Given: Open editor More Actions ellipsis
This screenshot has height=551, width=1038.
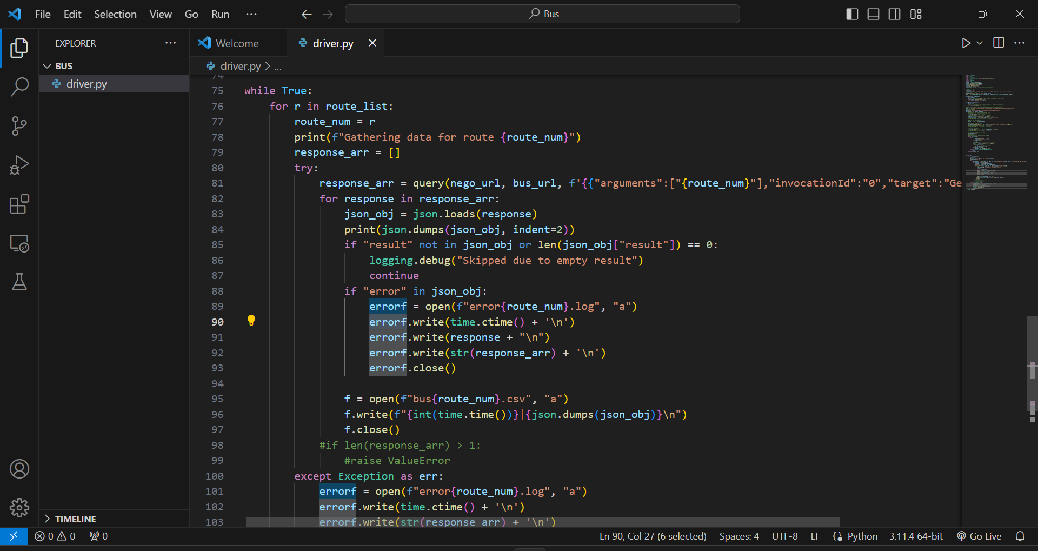Looking at the screenshot, I should pyautogui.click(x=1020, y=43).
